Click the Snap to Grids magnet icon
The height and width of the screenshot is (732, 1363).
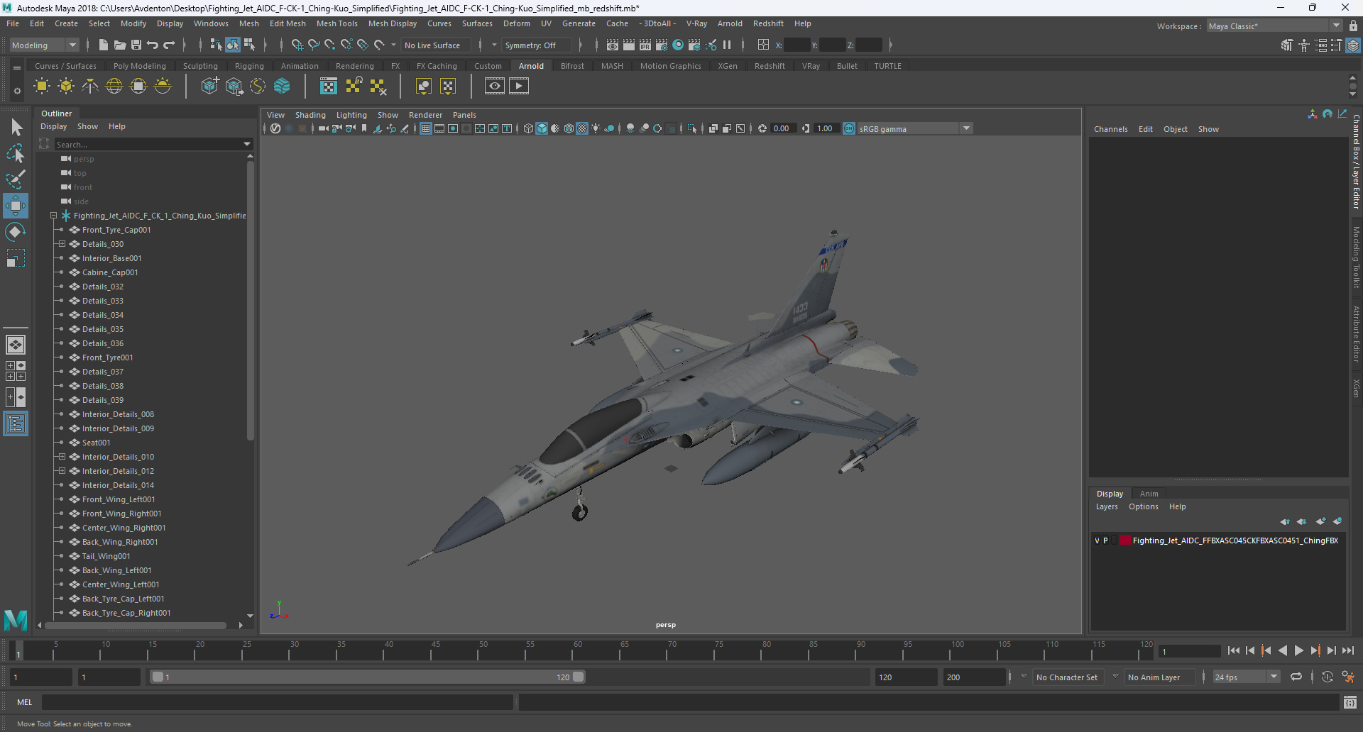tap(297, 45)
